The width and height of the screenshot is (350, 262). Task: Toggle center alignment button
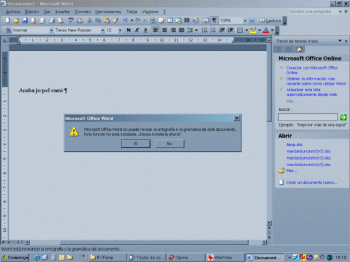click(x=165, y=30)
